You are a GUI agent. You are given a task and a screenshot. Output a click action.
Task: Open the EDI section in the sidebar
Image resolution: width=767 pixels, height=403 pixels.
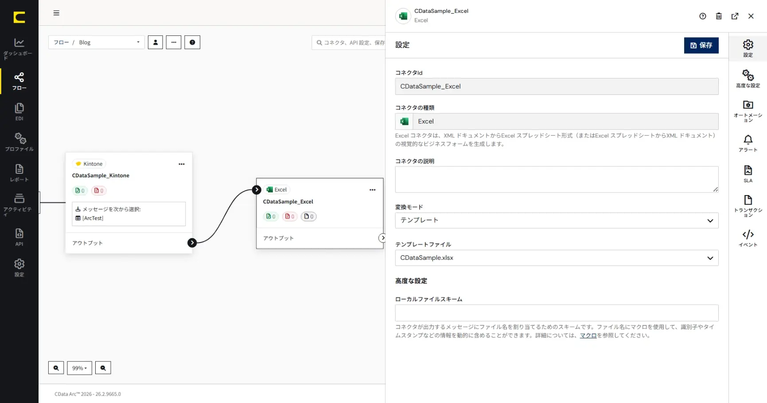(19, 112)
